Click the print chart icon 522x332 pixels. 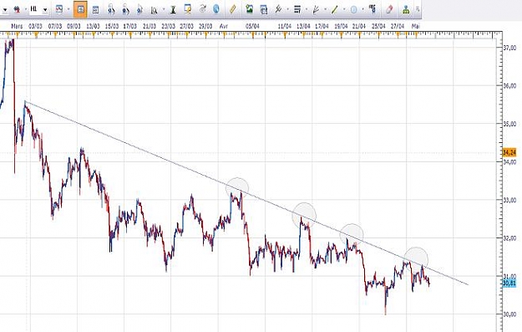point(264,10)
